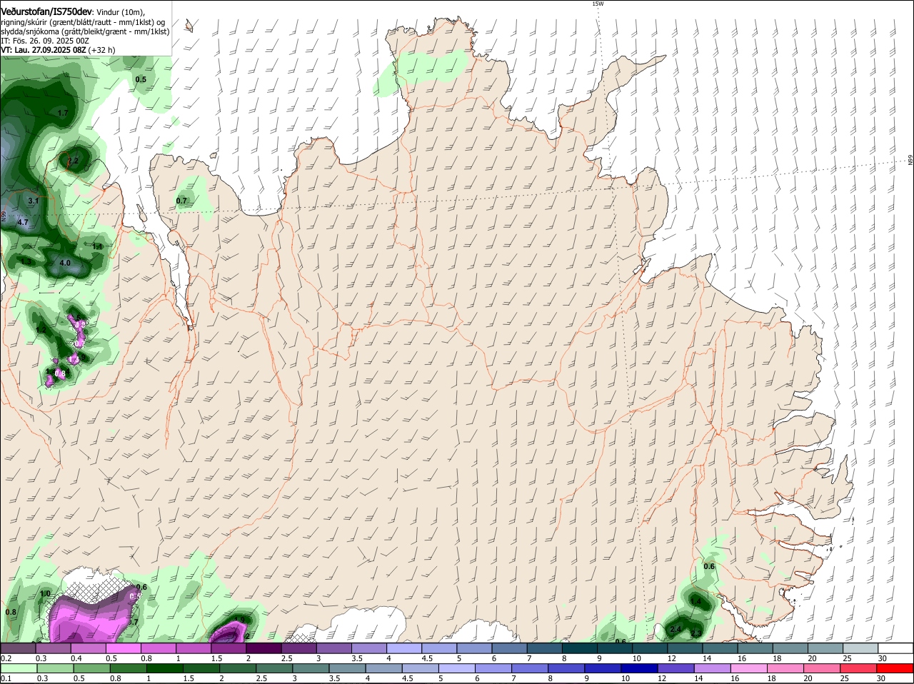Click the 0.1 label in the bottom legend row
This screenshot has width=914, height=684.
(6, 679)
